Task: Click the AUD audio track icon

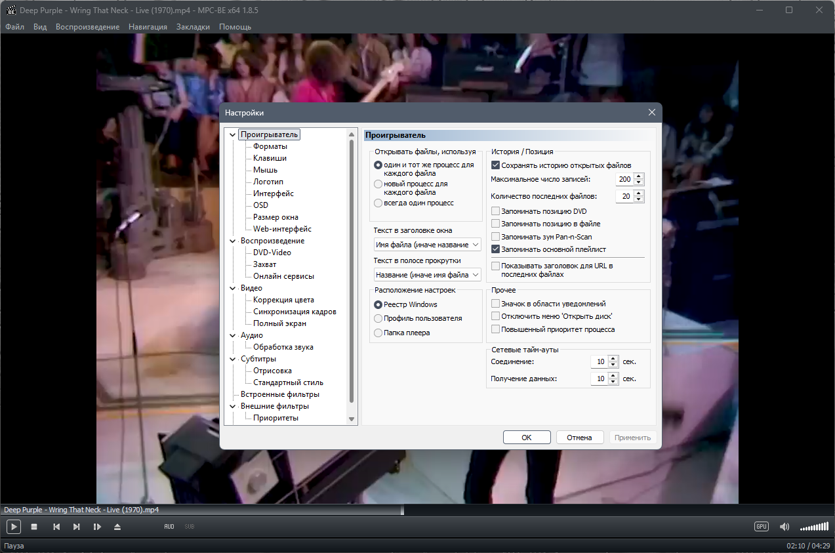Action: (169, 527)
